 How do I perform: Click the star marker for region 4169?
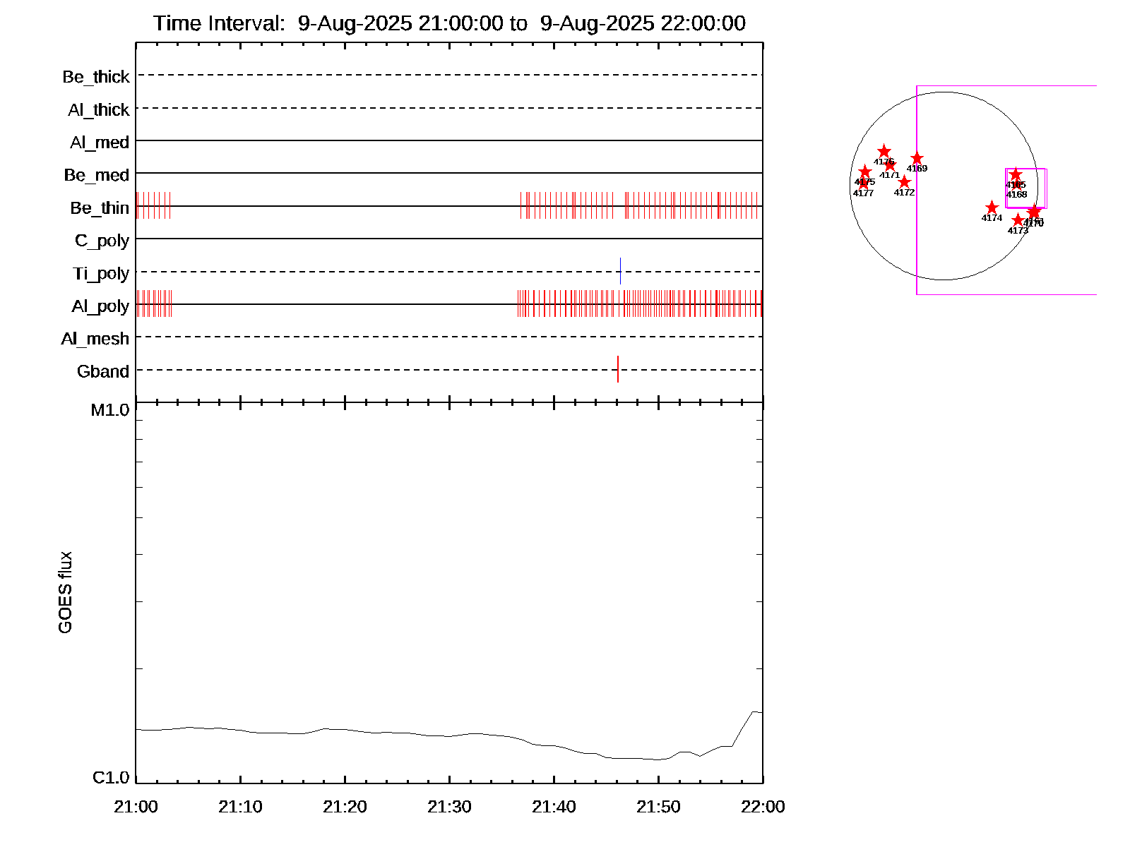coord(917,159)
